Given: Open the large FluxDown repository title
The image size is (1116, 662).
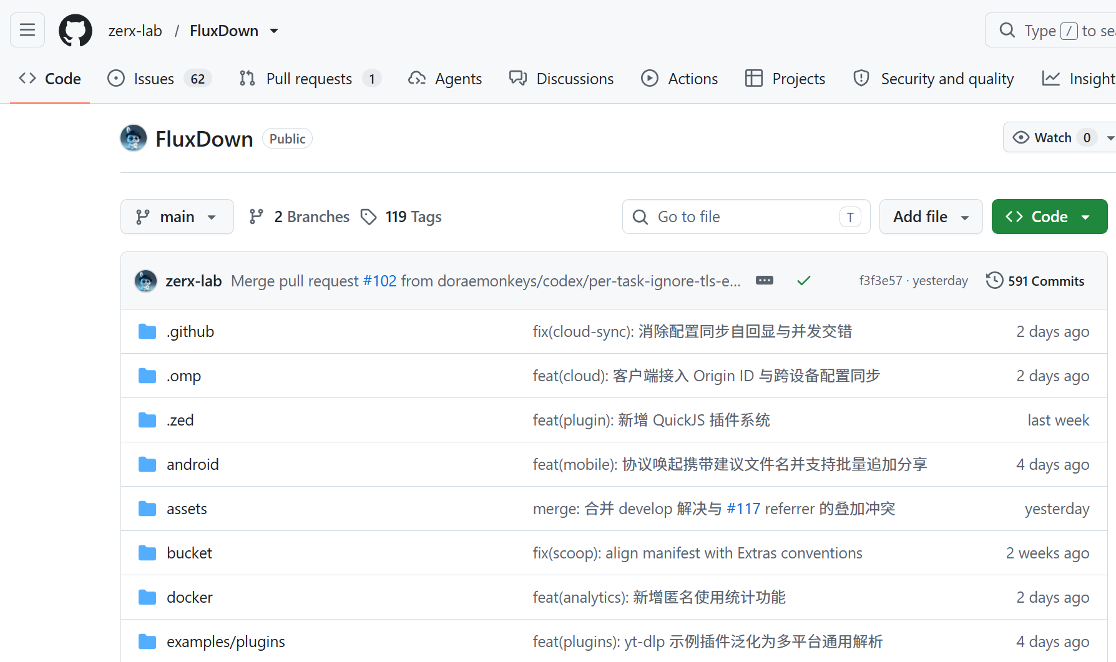Looking at the screenshot, I should click(204, 139).
